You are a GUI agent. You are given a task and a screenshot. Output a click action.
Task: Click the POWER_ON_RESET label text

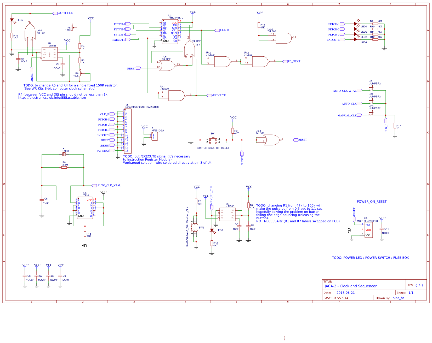pyautogui.click(x=371, y=202)
